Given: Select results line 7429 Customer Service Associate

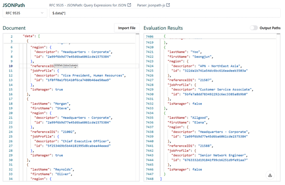Looking at the screenshot, I should click(212, 89).
